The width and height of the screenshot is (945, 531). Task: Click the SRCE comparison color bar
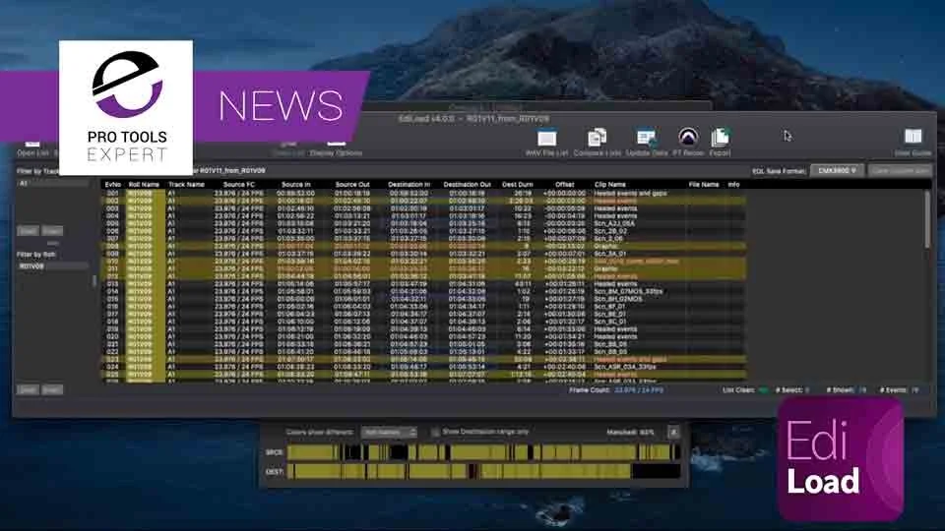click(x=484, y=452)
